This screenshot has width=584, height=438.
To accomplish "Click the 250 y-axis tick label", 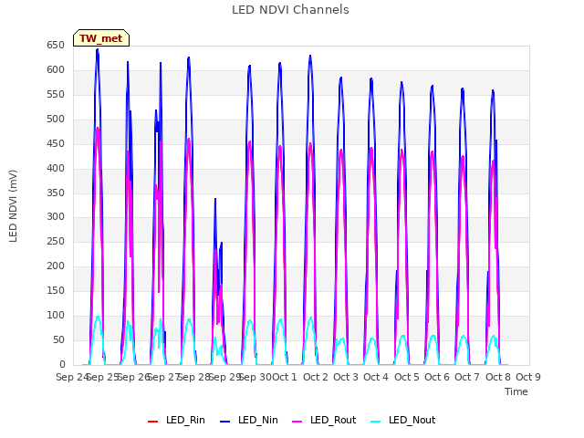I will (56, 241).
